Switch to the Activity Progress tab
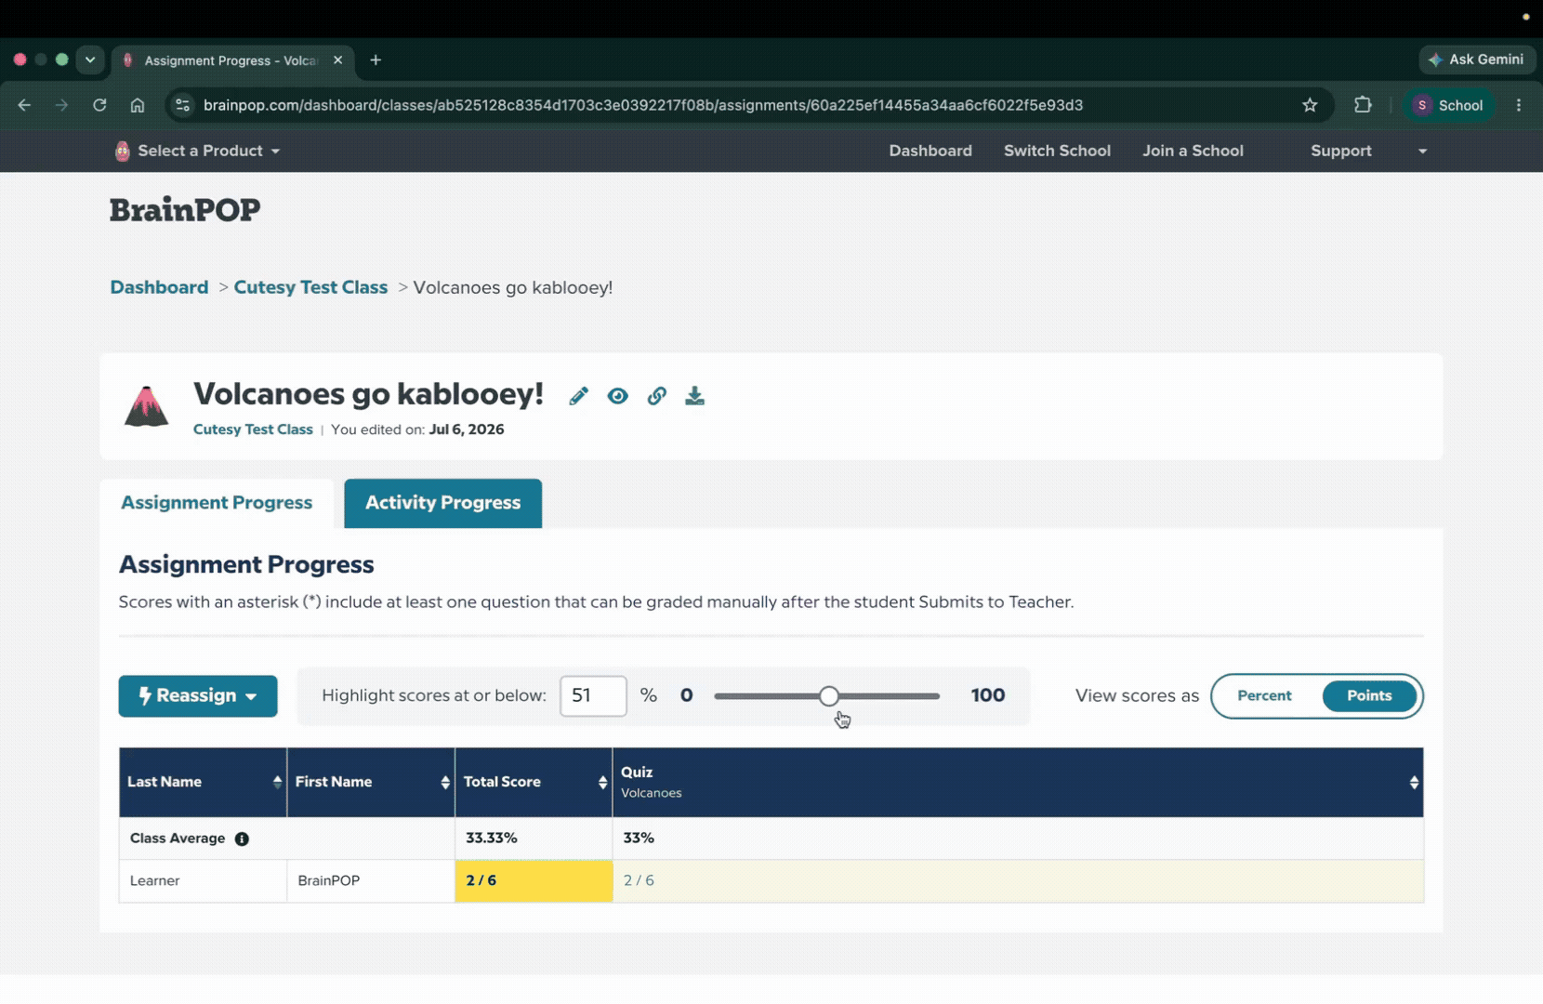 pyautogui.click(x=443, y=503)
